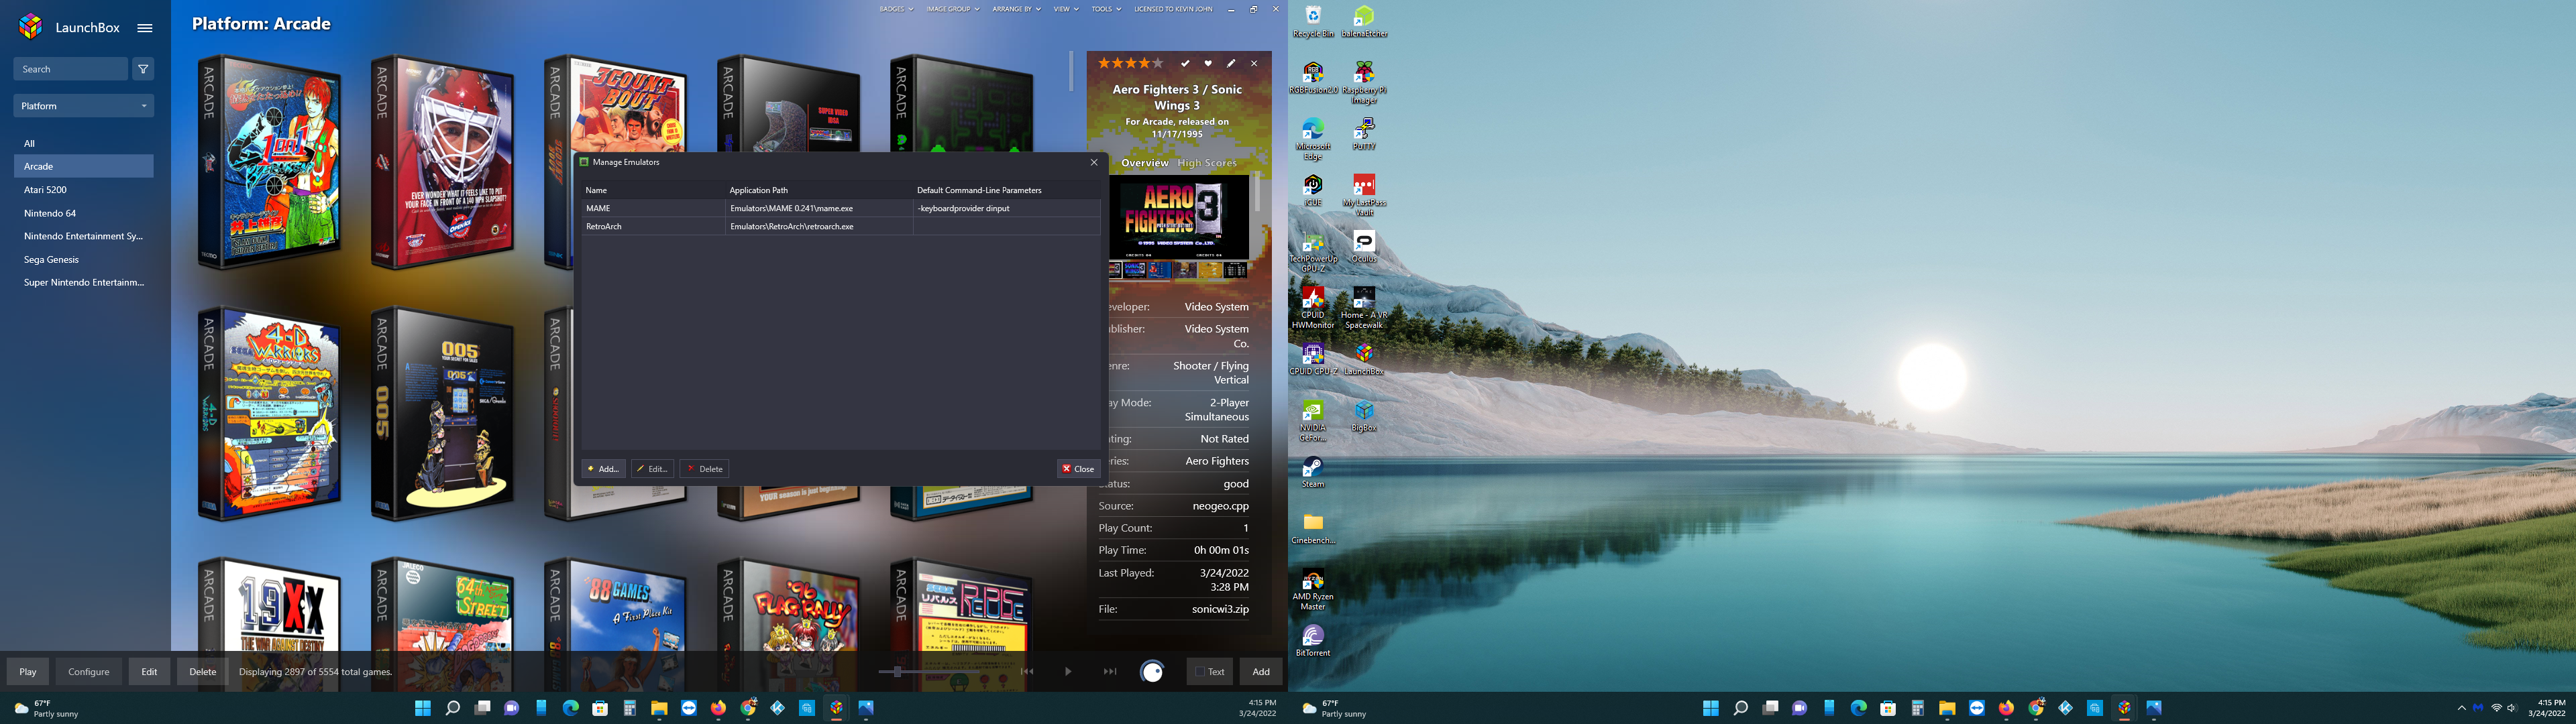Click Add button at bottom right of LaunchBox
Viewport: 2576px width, 724px height.
[1261, 672]
